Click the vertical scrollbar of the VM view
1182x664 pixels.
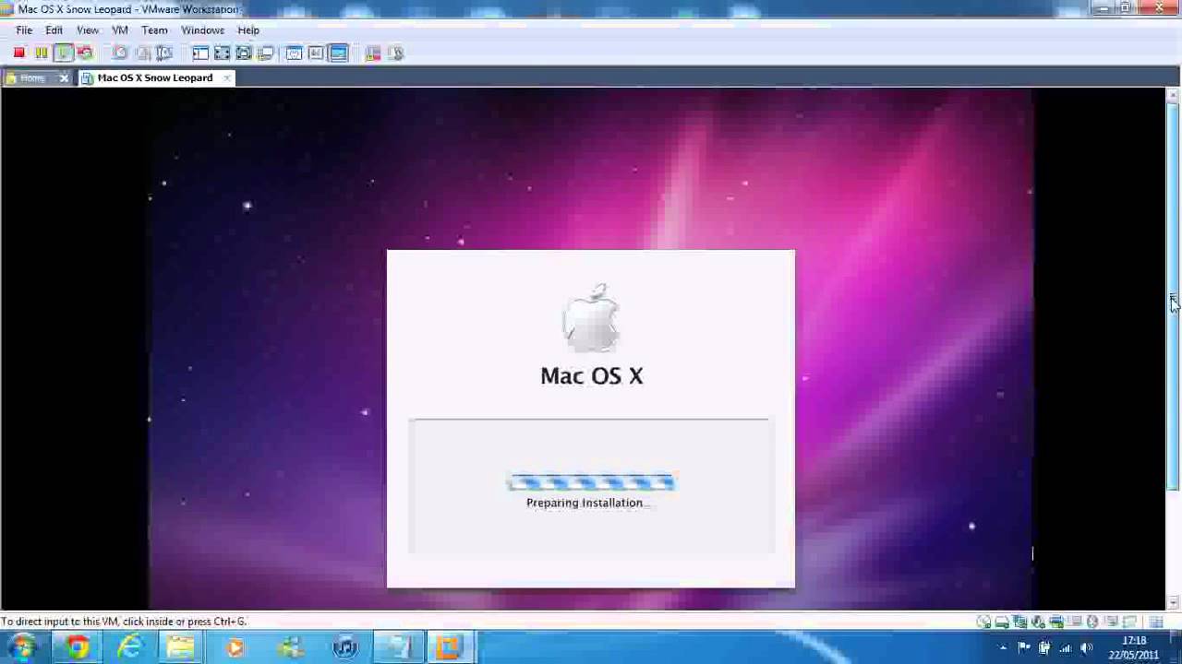point(1173,298)
